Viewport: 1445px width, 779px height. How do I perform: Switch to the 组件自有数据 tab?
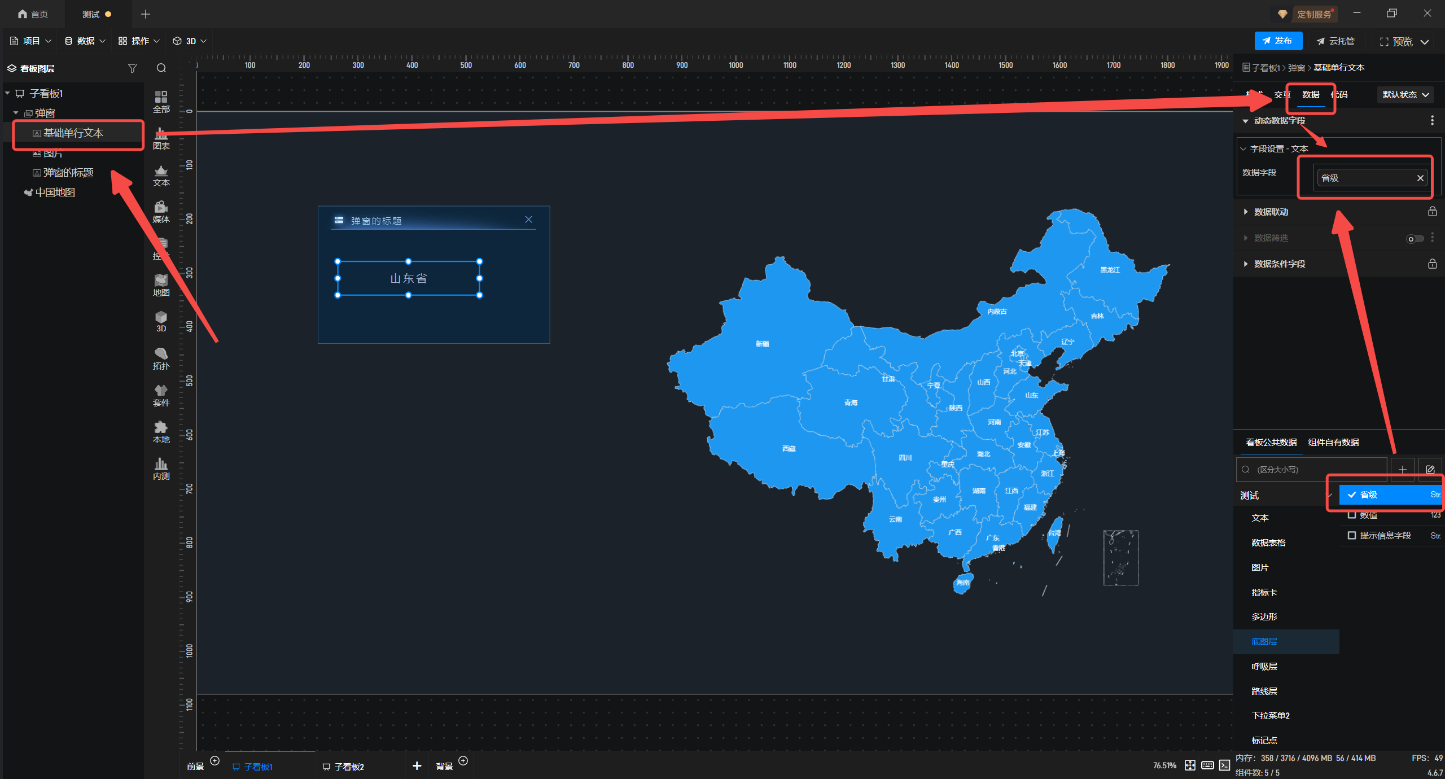1333,442
